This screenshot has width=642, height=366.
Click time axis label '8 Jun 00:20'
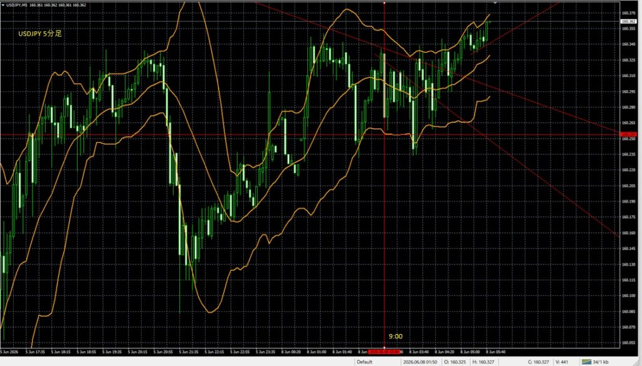click(x=291, y=352)
